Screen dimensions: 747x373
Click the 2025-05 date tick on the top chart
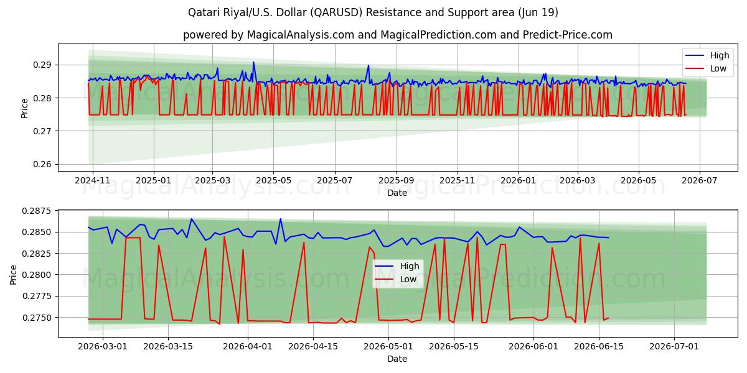273,180
